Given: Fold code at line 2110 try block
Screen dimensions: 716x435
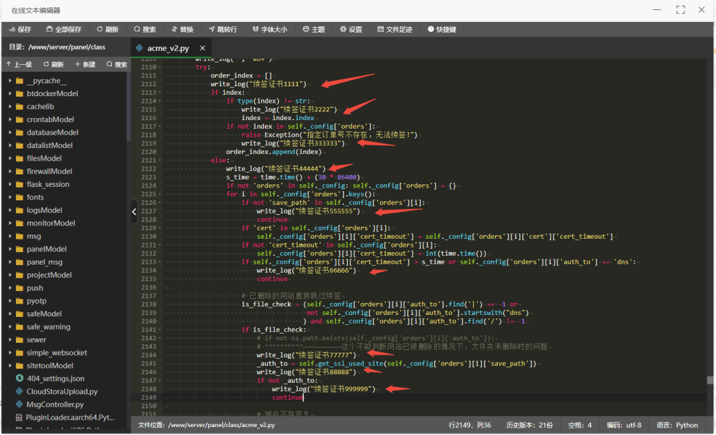Looking at the screenshot, I should click(x=160, y=67).
